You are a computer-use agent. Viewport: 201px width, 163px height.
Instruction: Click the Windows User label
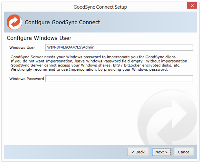[x=22, y=48]
